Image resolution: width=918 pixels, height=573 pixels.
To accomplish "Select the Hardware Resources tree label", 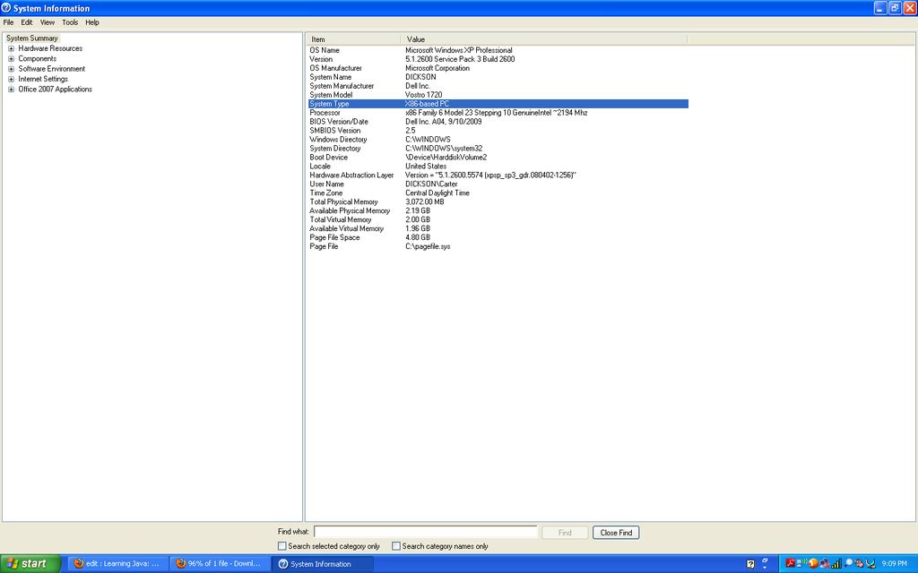I will point(50,48).
